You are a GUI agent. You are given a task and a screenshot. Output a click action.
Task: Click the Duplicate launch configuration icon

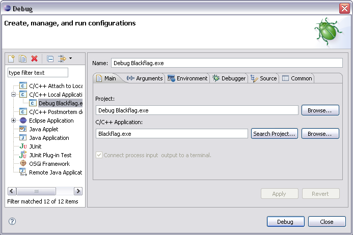tap(22, 58)
